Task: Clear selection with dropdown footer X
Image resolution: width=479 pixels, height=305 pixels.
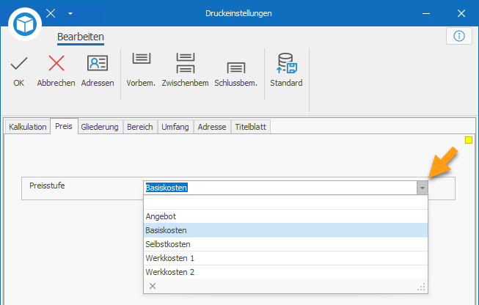Action: (153, 286)
